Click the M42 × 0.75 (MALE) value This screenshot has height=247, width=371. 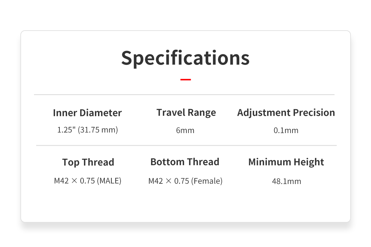tap(87, 181)
